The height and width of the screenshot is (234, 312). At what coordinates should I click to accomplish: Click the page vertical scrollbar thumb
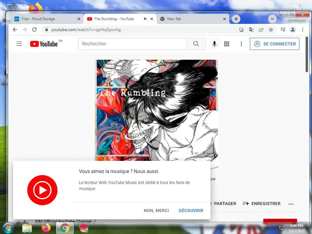click(x=307, y=54)
